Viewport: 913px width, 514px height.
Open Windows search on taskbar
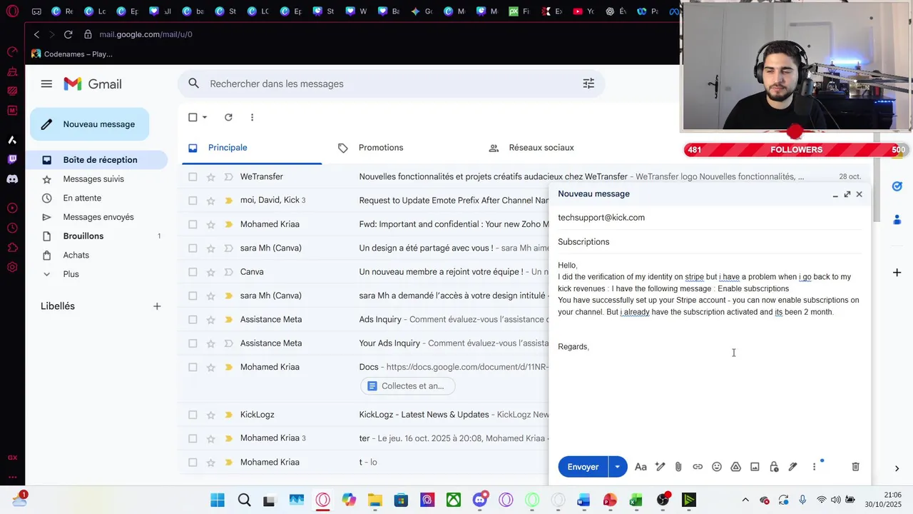(x=244, y=500)
